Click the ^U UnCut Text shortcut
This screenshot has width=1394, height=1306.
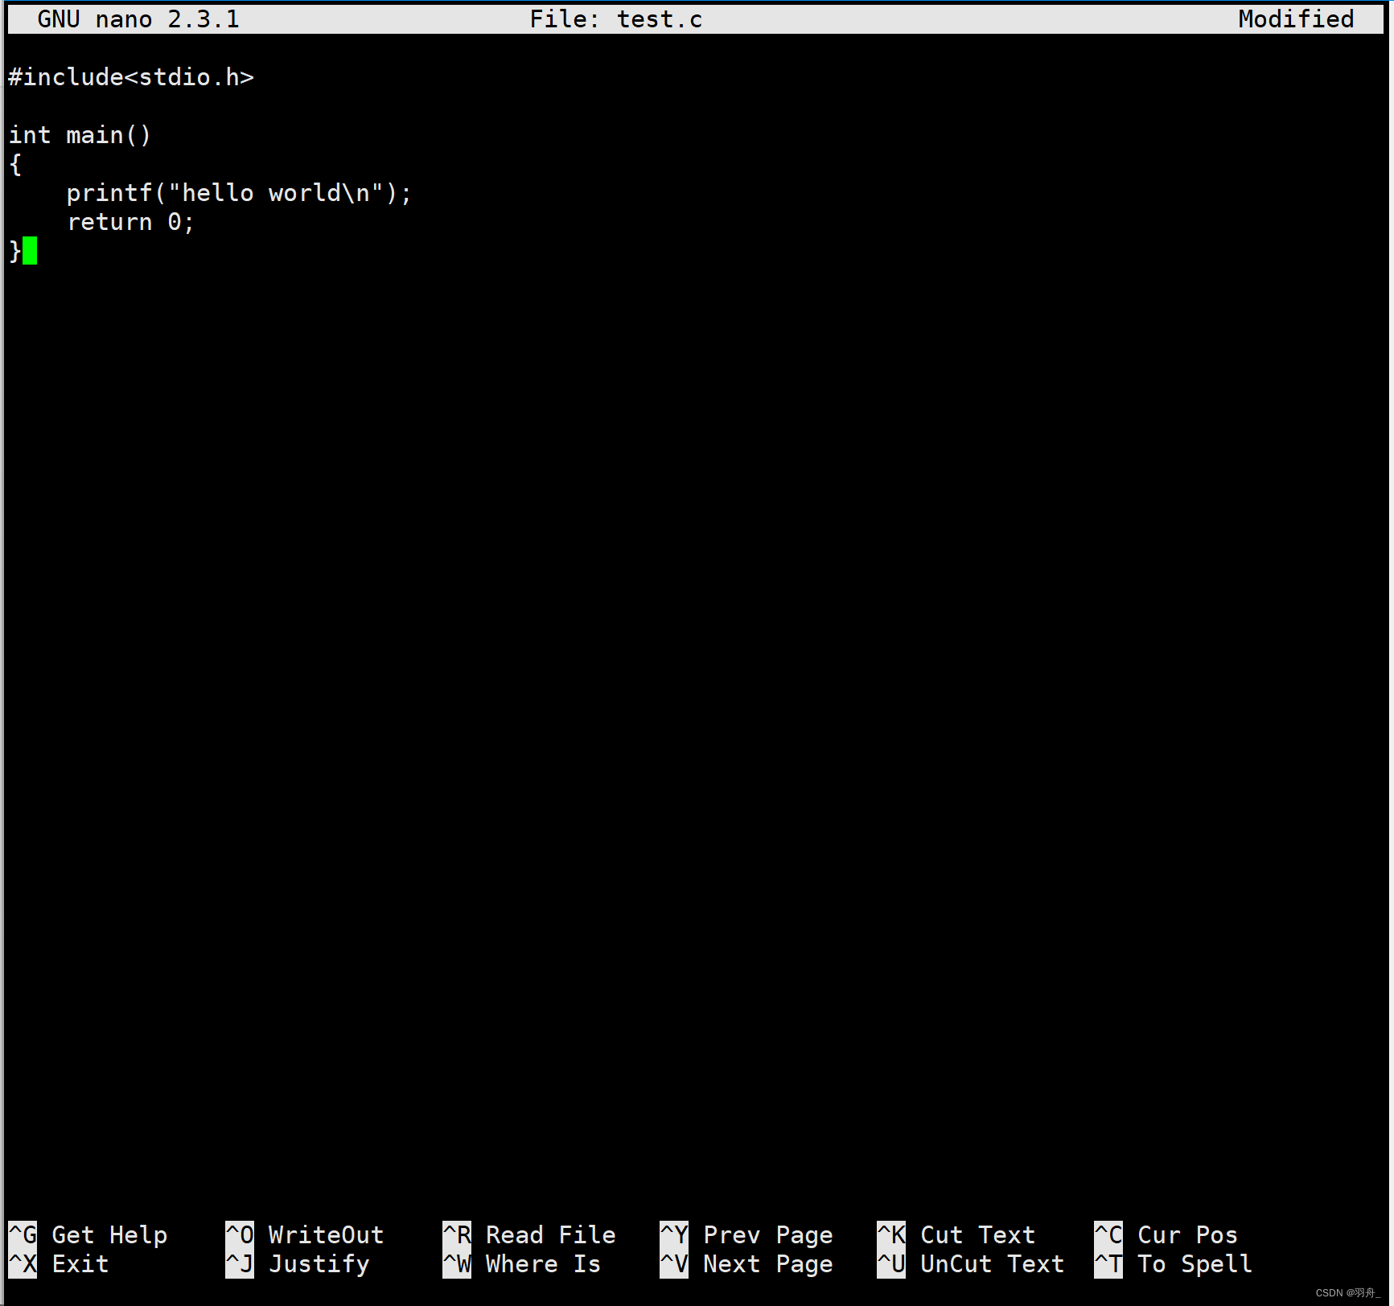(x=971, y=1263)
